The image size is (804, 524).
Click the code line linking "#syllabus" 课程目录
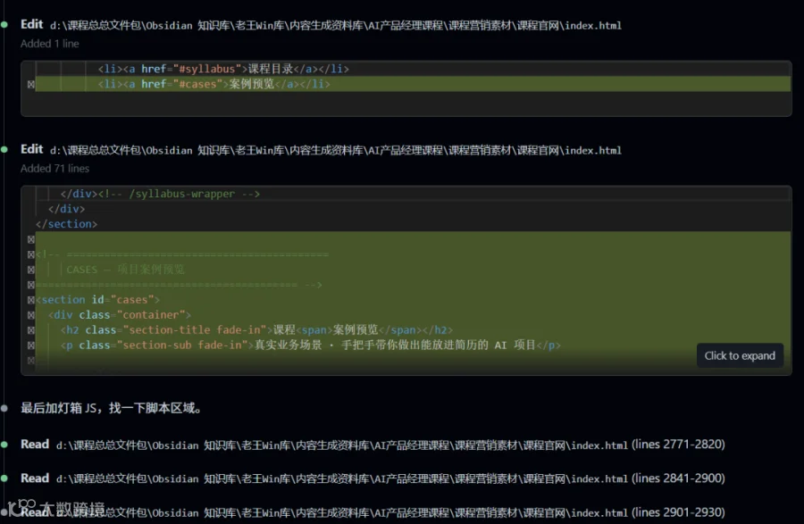coord(223,69)
